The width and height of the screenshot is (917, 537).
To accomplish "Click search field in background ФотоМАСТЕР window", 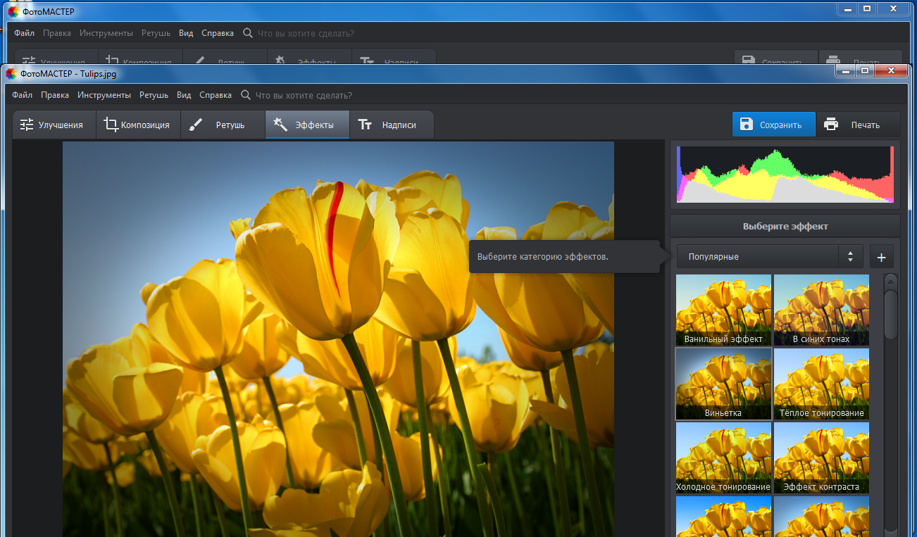I will coord(306,33).
